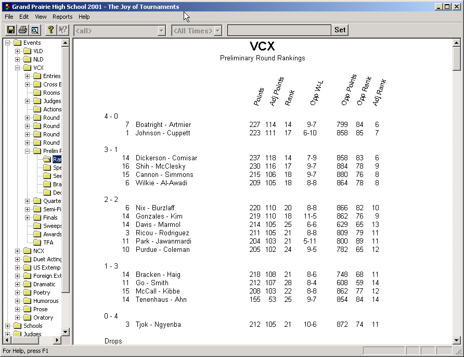Click the filter text input field

(278, 30)
